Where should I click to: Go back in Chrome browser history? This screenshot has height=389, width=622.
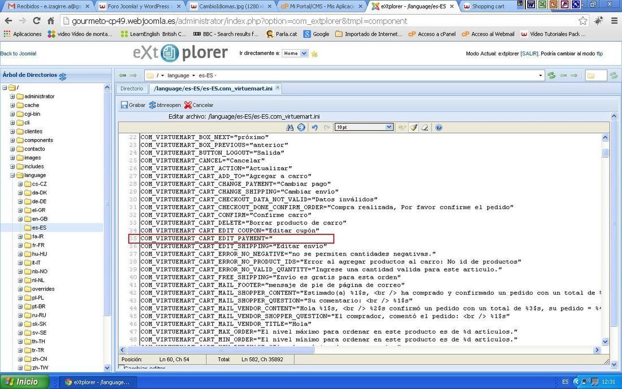(x=8, y=20)
